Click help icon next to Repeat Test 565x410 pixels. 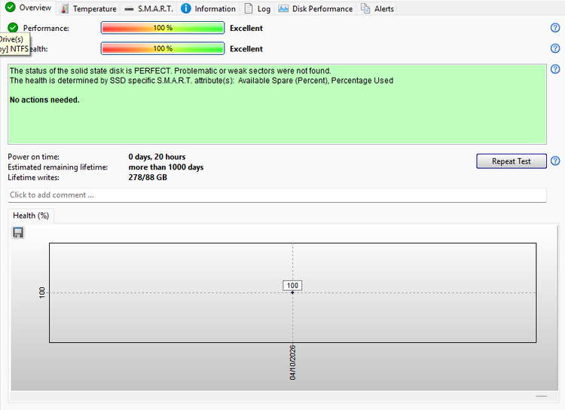click(555, 161)
